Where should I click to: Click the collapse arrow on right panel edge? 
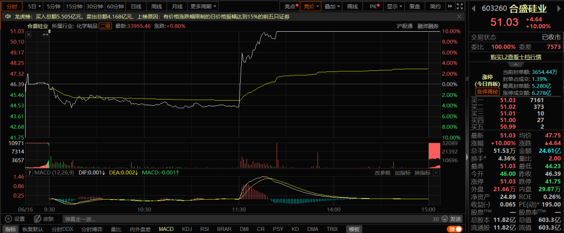(x=467, y=156)
